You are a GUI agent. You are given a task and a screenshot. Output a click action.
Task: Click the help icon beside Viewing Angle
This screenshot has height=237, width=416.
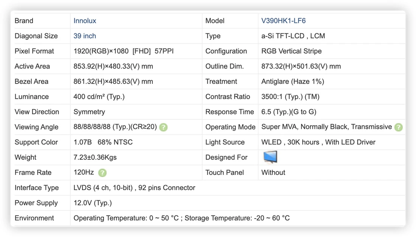point(163,127)
